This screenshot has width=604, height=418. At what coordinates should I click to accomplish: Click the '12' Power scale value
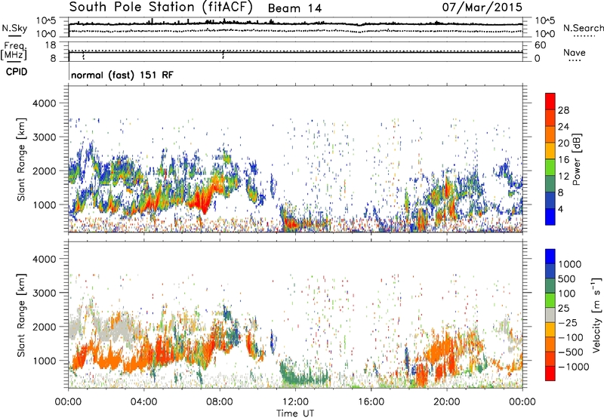point(563,177)
